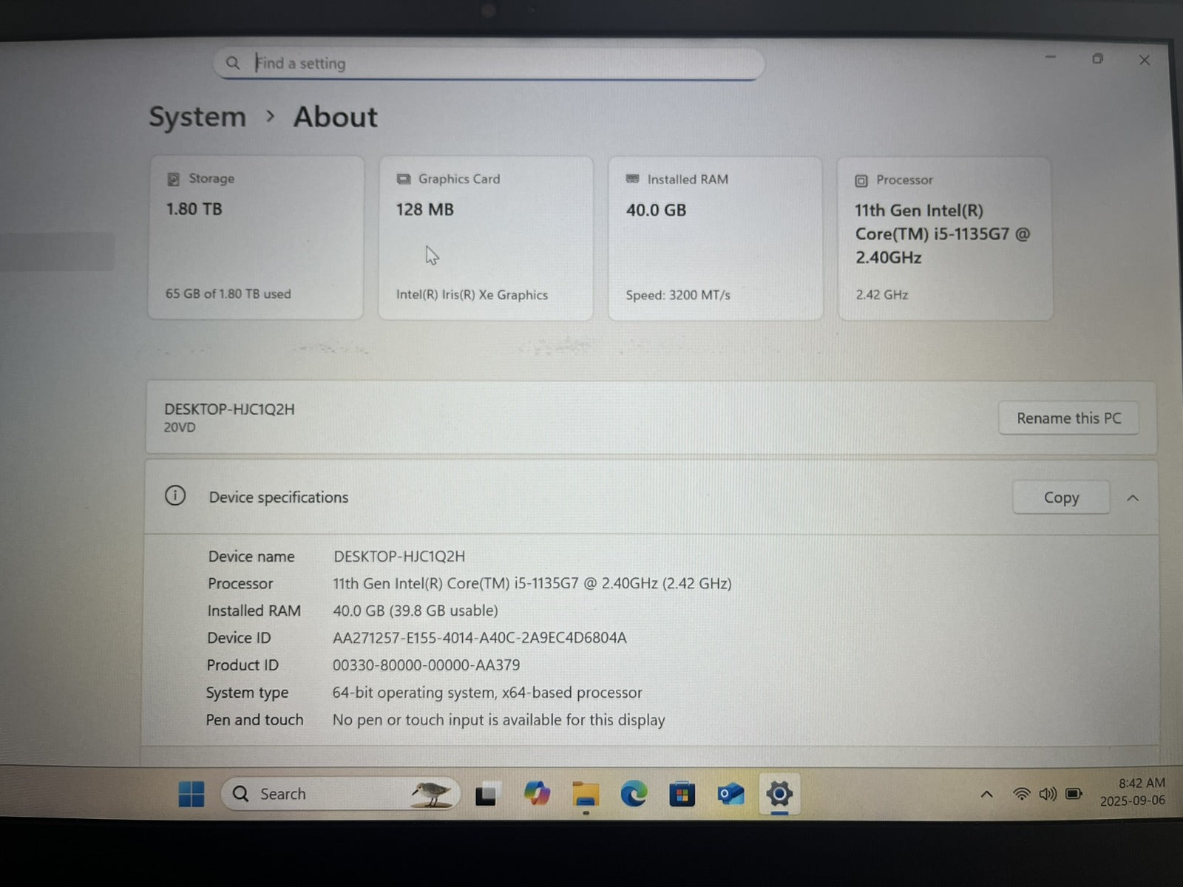The width and height of the screenshot is (1183, 887).
Task: Restore down the Settings window
Action: pyautogui.click(x=1098, y=59)
